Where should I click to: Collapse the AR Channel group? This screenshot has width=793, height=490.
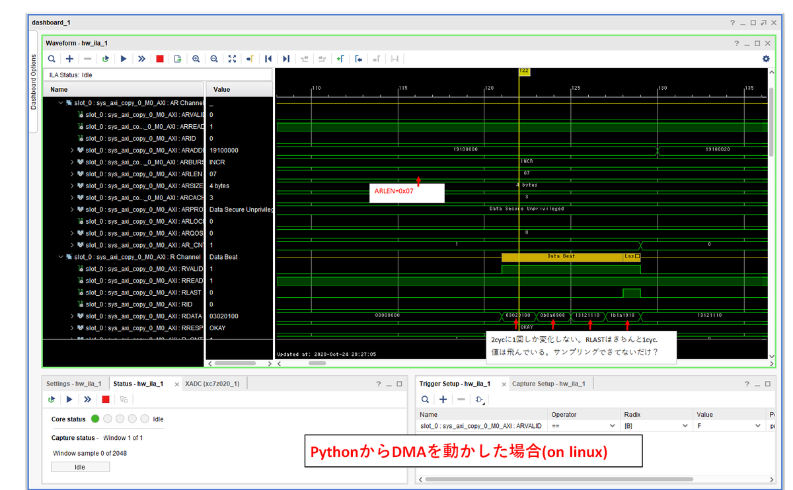(61, 103)
